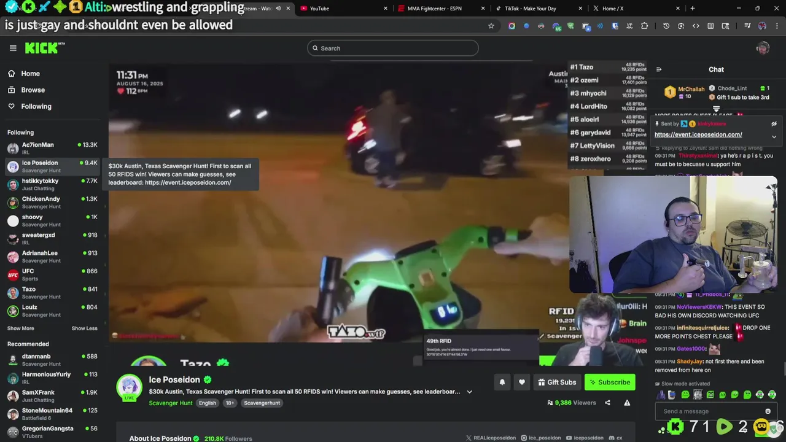
Task: Click the Scavengerhunt tag
Action: [x=262, y=403]
